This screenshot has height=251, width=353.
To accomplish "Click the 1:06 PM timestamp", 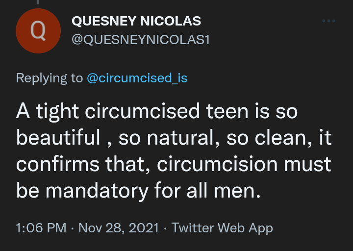I will coord(41,228).
